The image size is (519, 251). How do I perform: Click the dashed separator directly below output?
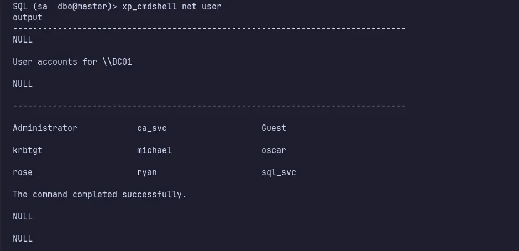209,28
